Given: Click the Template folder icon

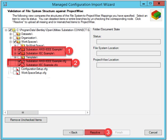Looking at the screenshot, I should click(x=23, y=57).
